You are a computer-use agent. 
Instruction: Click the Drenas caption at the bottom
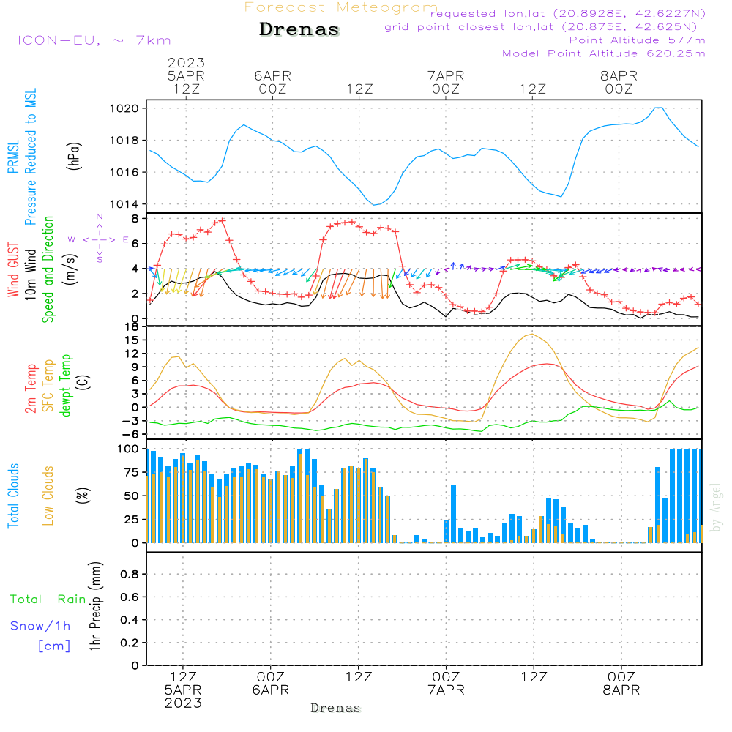336,708
